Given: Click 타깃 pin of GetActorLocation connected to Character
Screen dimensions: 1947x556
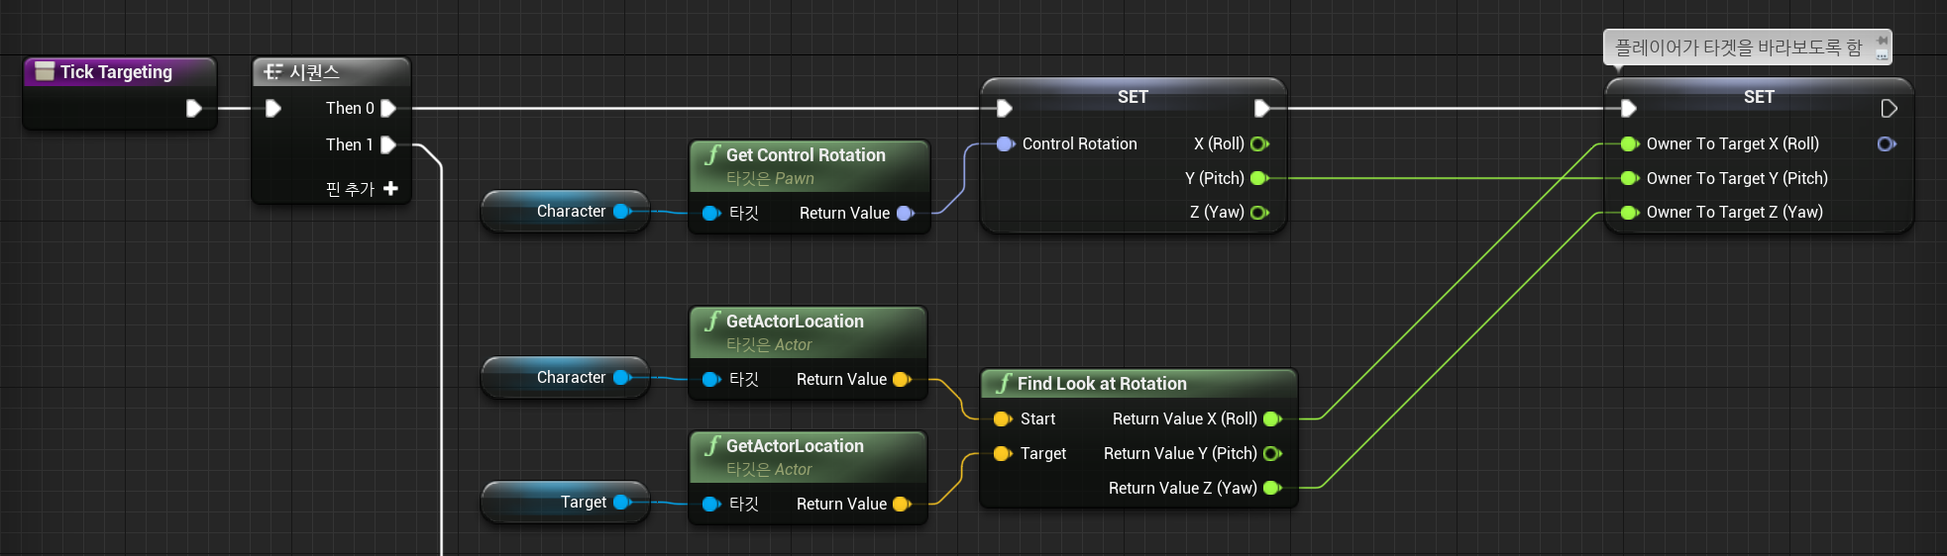Looking at the screenshot, I should coord(710,379).
